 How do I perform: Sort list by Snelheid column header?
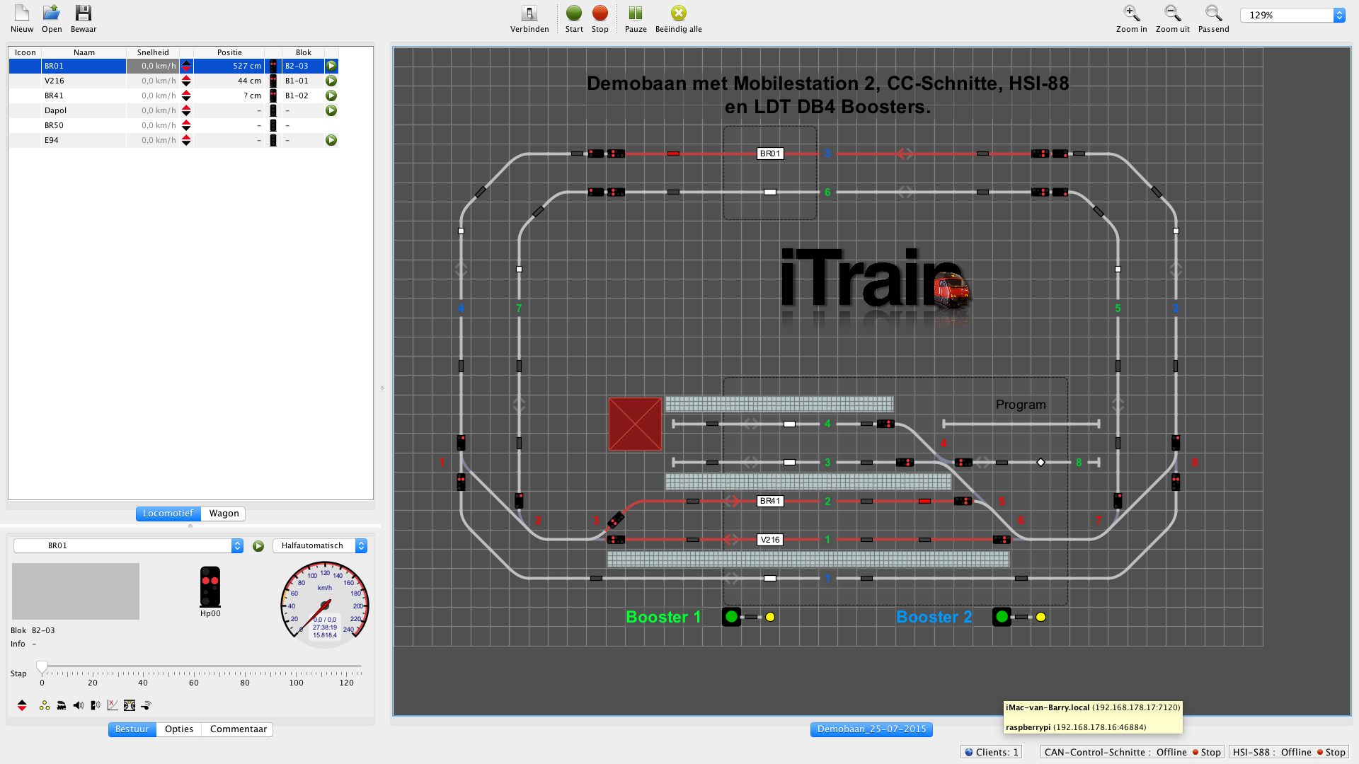[153, 52]
